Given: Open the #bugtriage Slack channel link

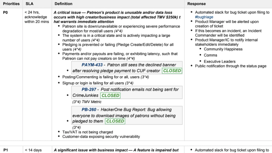Looking at the screenshot, I should pos(204,17).
